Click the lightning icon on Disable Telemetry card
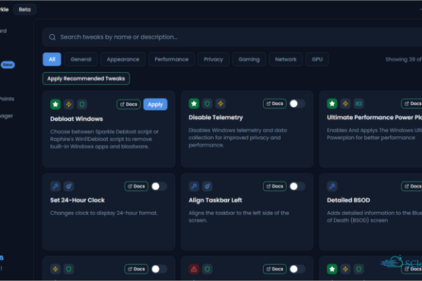The width and height of the screenshot is (422, 281). pos(221,103)
